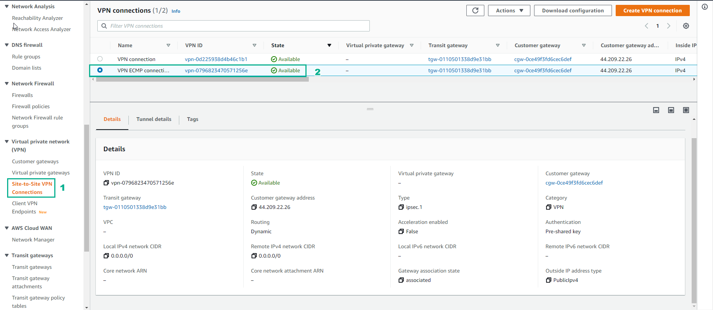Select the VPN ECMP connection radio button

(x=100, y=70)
